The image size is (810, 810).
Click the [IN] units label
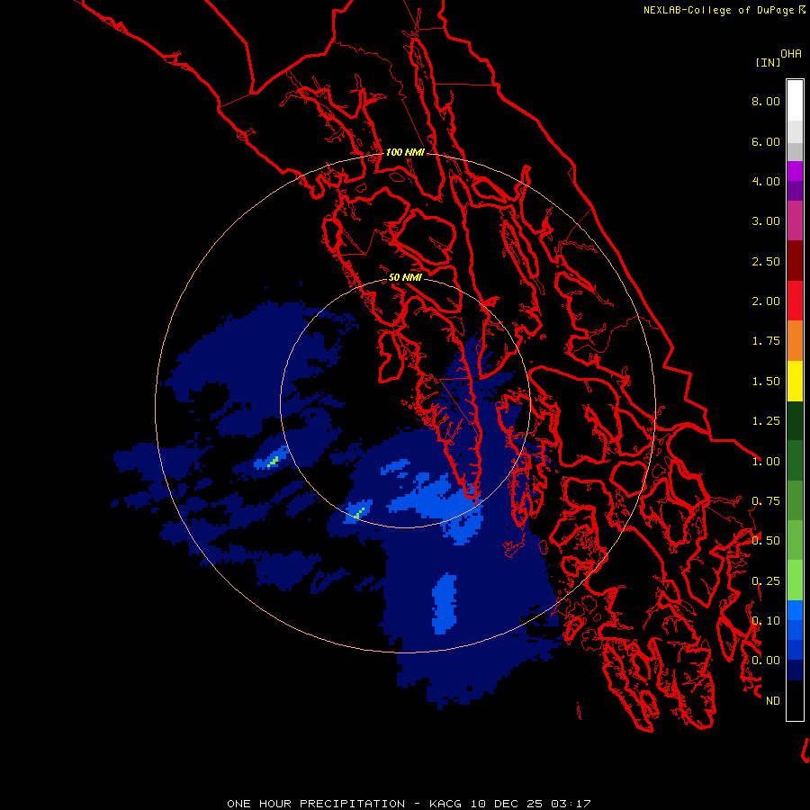(768, 62)
